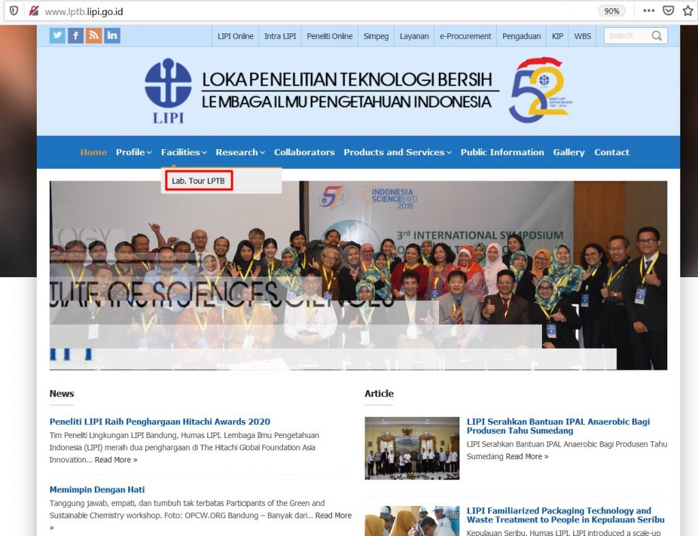Open the browser page actions ellipsis
698x536 pixels.
pyautogui.click(x=648, y=11)
